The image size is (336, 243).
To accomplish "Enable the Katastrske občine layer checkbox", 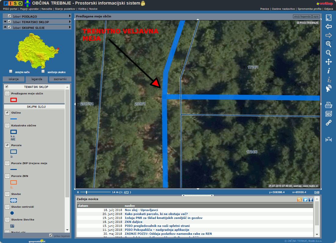I will (x=7, y=125).
